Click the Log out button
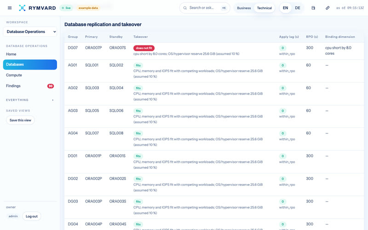Screen dimensions: 368x230 tap(32, 216)
